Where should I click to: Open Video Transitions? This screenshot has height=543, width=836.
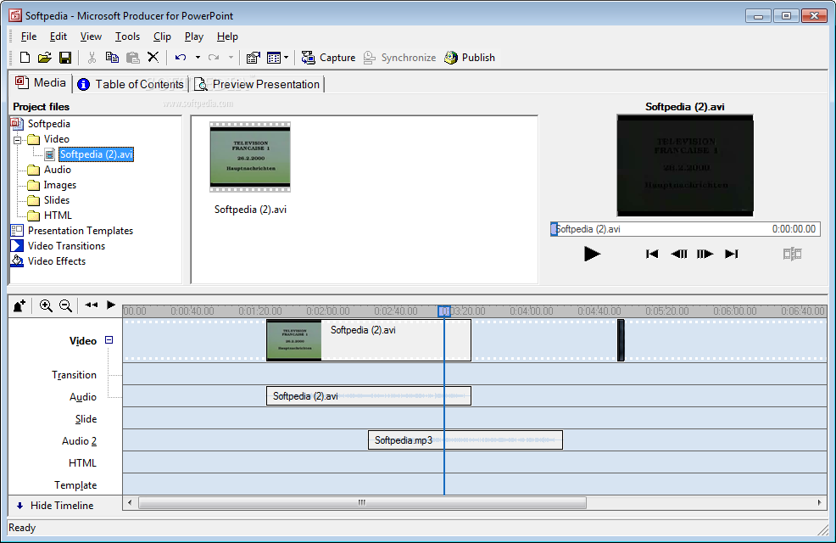click(x=66, y=246)
